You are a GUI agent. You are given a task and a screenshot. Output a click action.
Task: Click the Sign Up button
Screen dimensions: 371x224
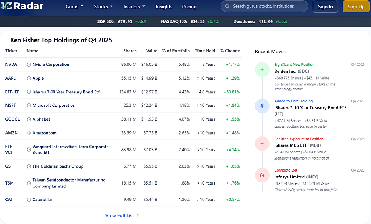click(x=356, y=7)
